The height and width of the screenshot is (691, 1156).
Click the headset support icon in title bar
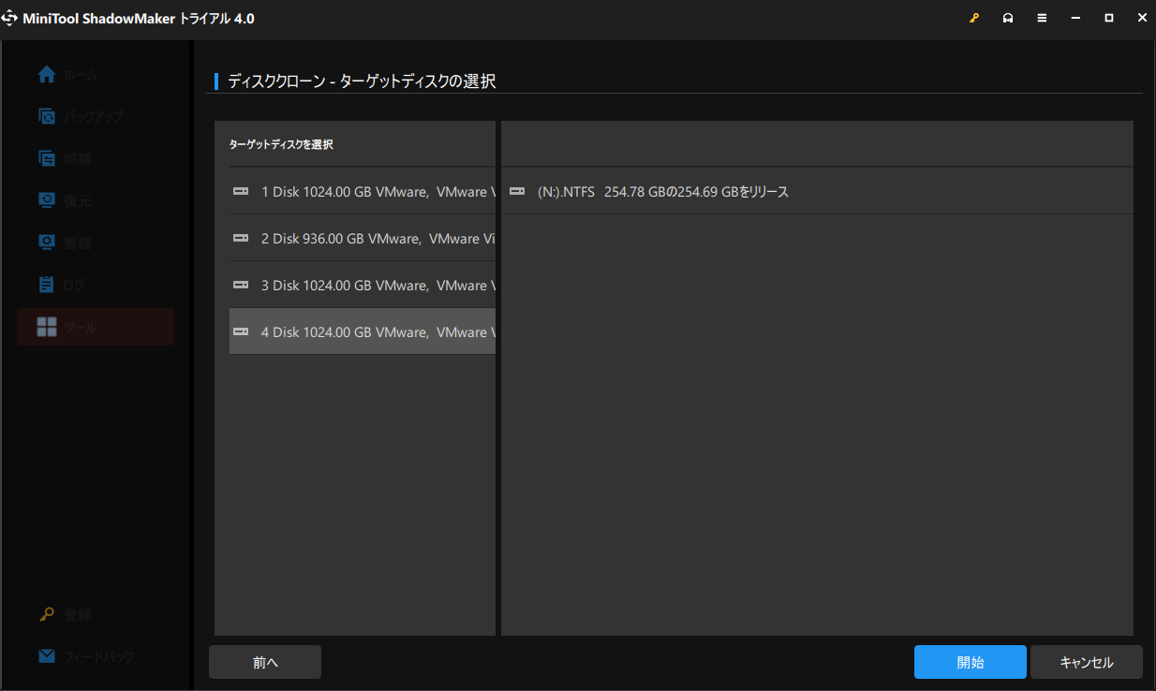click(x=1008, y=18)
